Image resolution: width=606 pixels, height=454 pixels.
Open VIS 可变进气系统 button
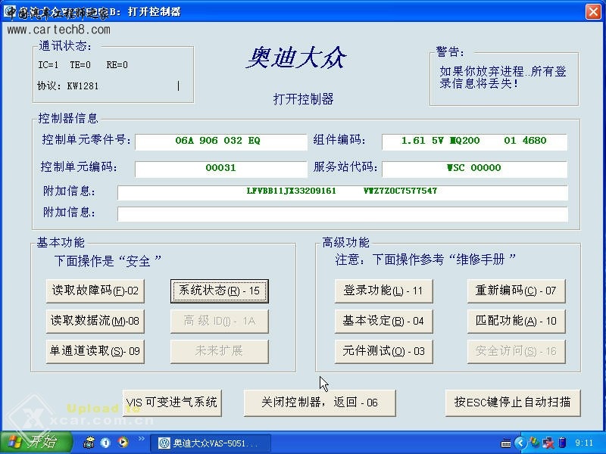click(172, 403)
